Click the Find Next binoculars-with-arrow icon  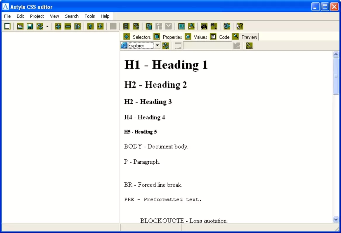(x=214, y=27)
